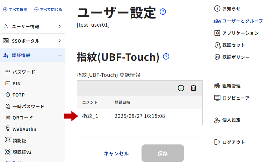Click the キャンセル link
This screenshot has width=263, height=162.
[116, 154]
